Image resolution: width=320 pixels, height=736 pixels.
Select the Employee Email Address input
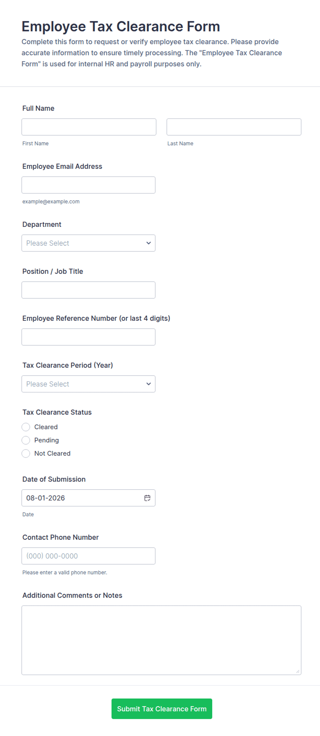click(x=88, y=185)
